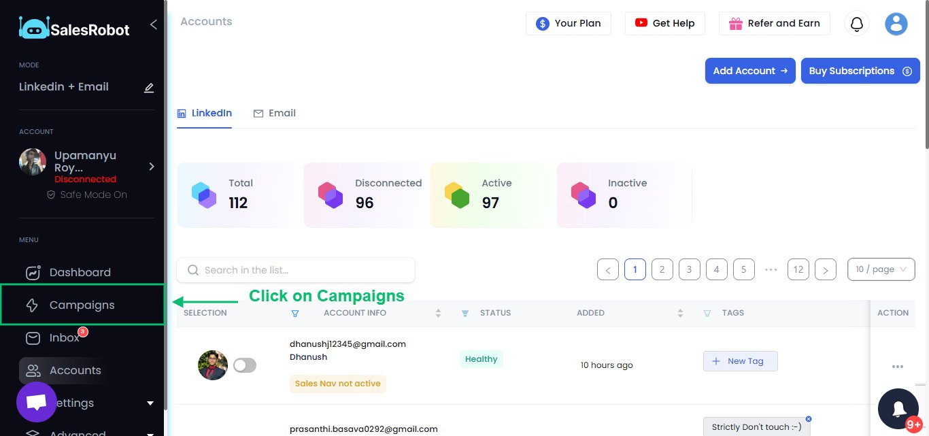Open the user profile avatar menu
The image size is (929, 436).
tap(896, 23)
